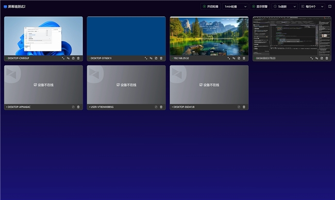Open the DESKTOP-CN9I3UF screen thumbnail
335x200 pixels.
(44, 36)
